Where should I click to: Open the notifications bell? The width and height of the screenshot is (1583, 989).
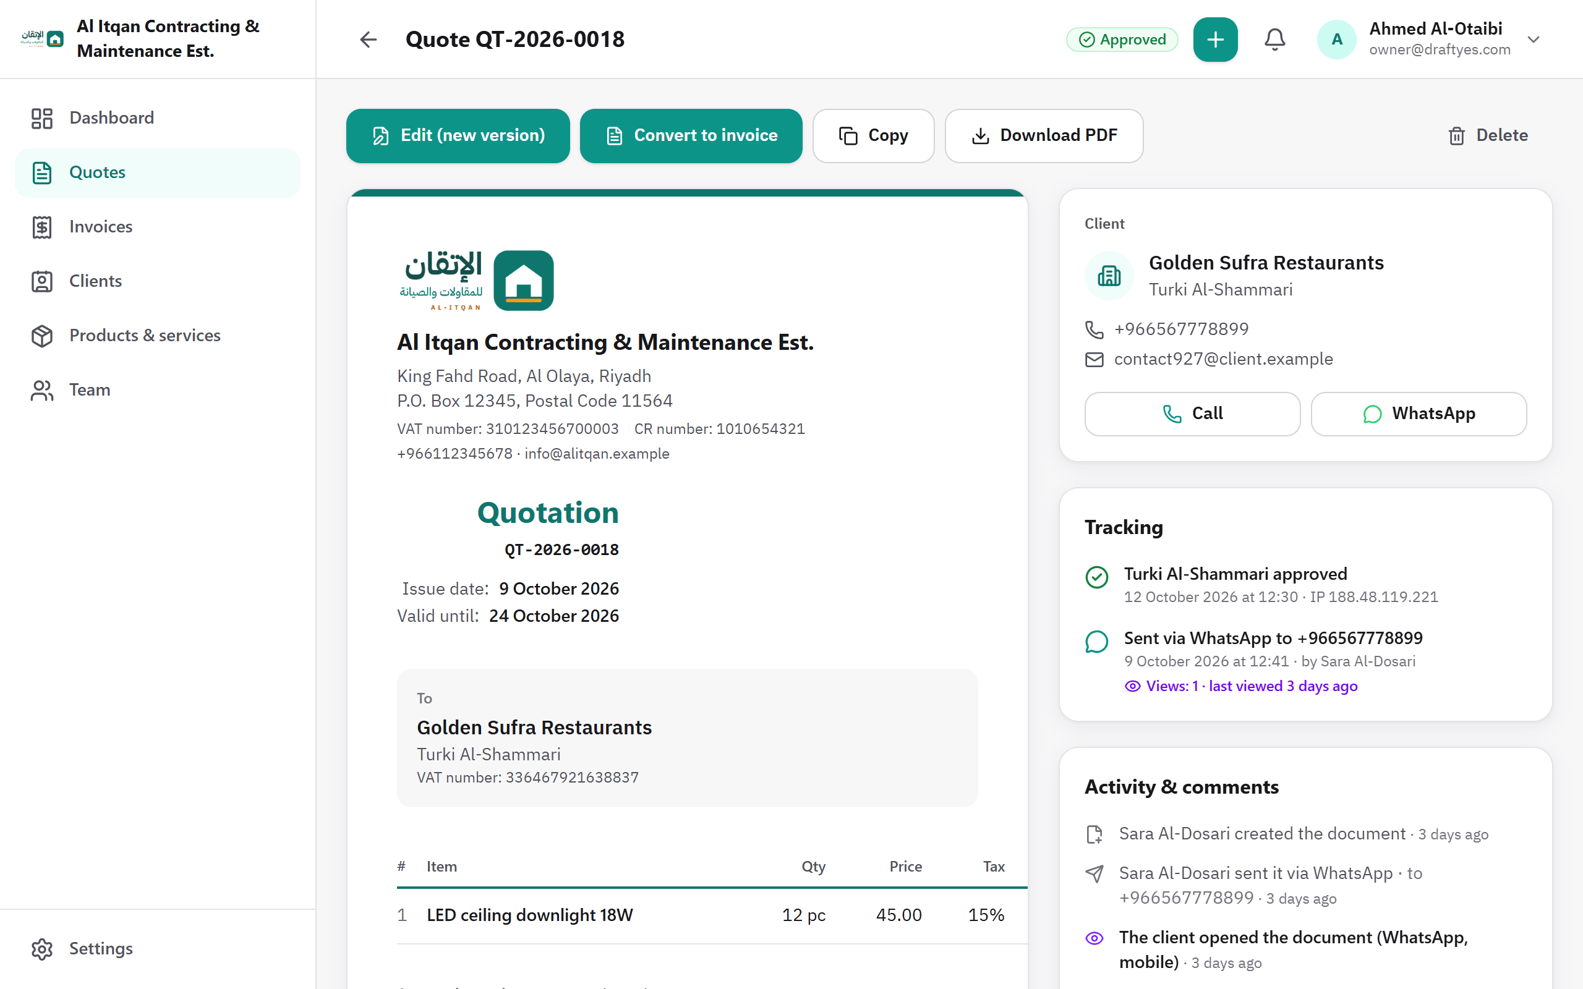(x=1274, y=39)
